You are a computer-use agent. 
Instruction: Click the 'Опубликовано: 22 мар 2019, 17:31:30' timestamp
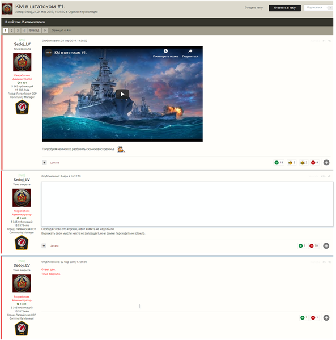click(x=64, y=262)
